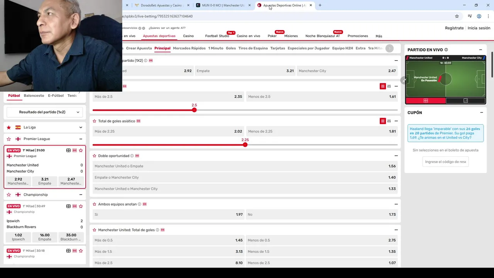Open the Resultado del partido (1x2) dropdown
The image size is (494, 278).
(45, 112)
